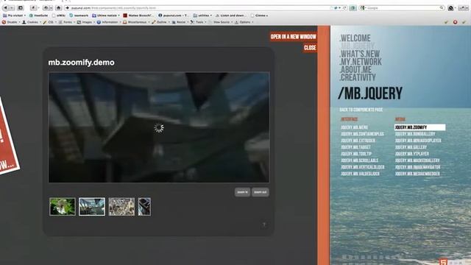Click Back To Components Page link
This screenshot has height=265, width=471.
[x=361, y=110]
